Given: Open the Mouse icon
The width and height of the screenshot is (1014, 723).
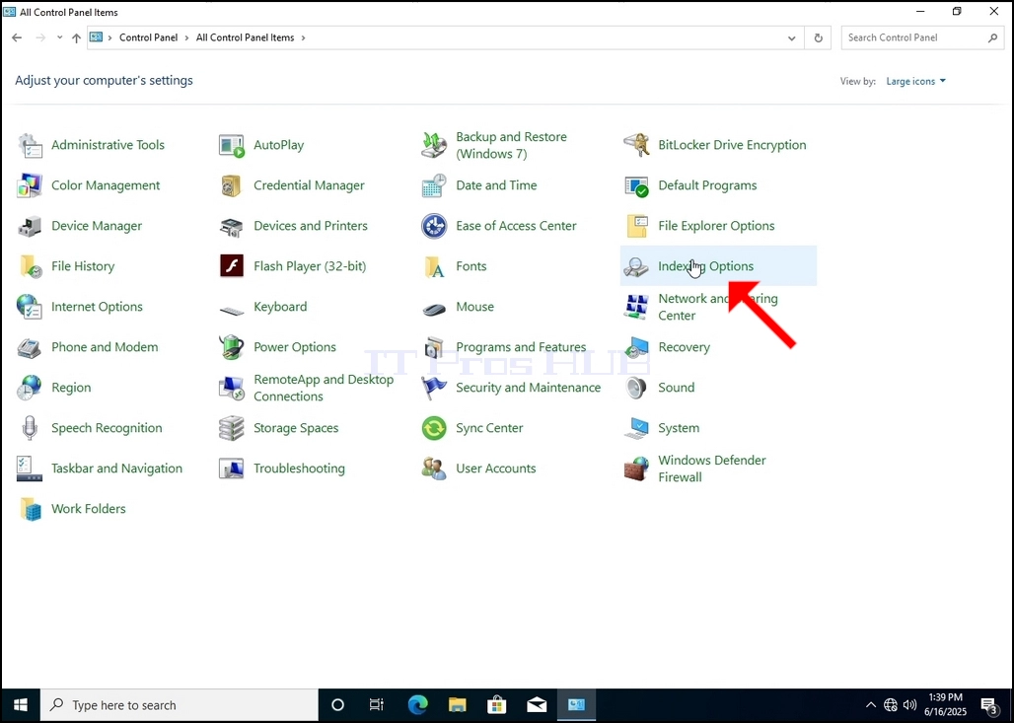Looking at the screenshot, I should [x=434, y=309].
